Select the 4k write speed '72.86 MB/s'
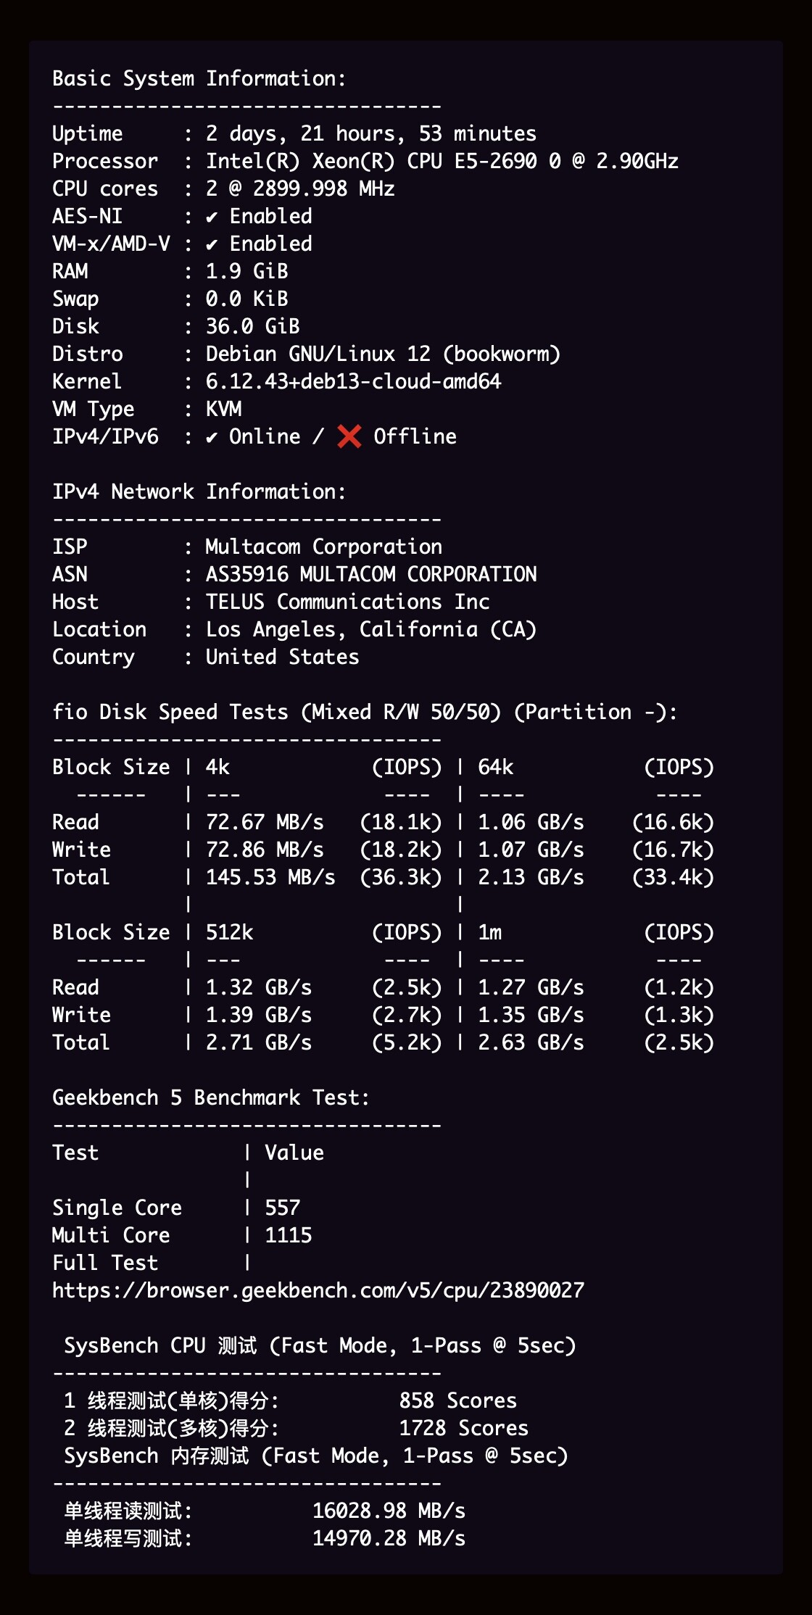The image size is (812, 1615). click(x=265, y=850)
